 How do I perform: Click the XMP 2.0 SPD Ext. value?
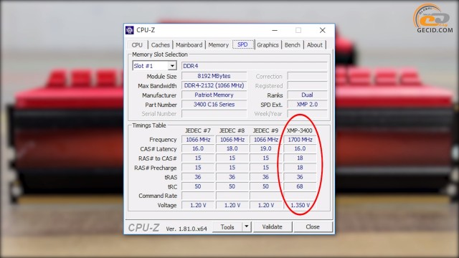(307, 105)
